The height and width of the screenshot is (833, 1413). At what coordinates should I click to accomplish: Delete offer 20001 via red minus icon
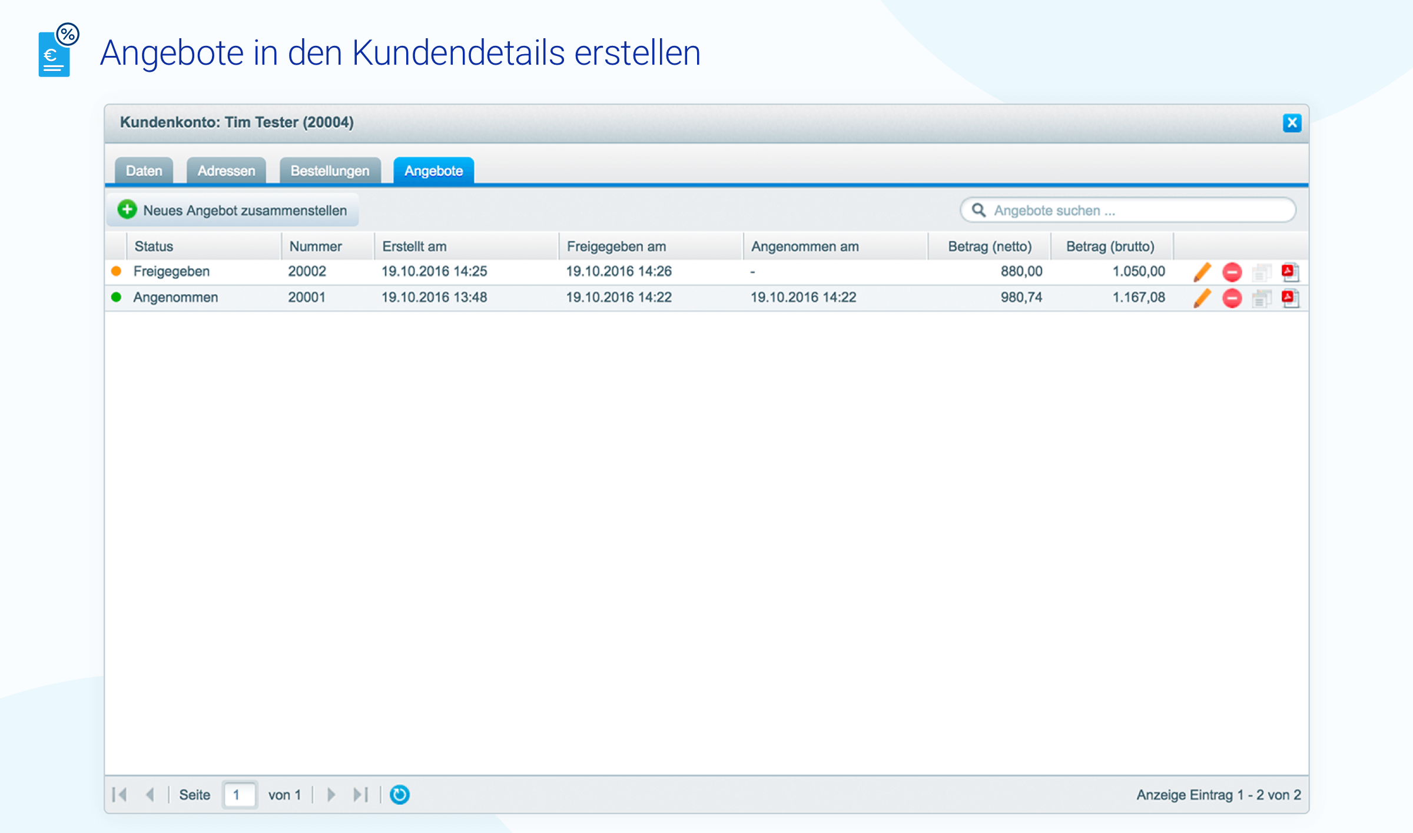pos(1232,298)
